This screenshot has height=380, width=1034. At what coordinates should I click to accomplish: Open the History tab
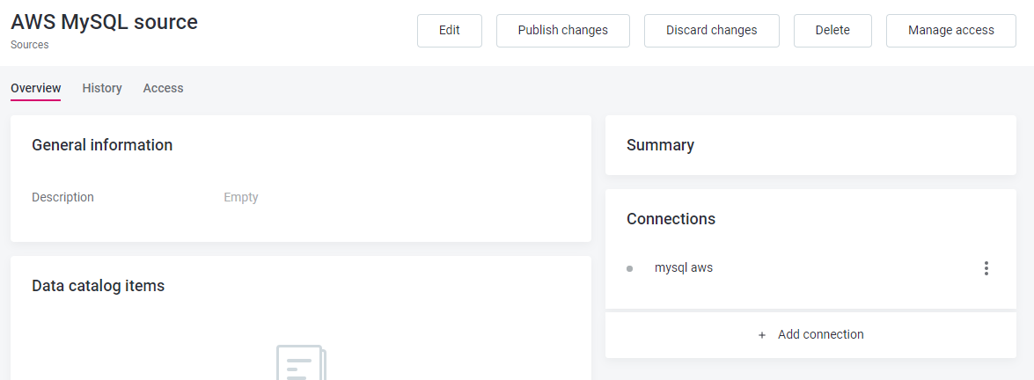point(102,88)
